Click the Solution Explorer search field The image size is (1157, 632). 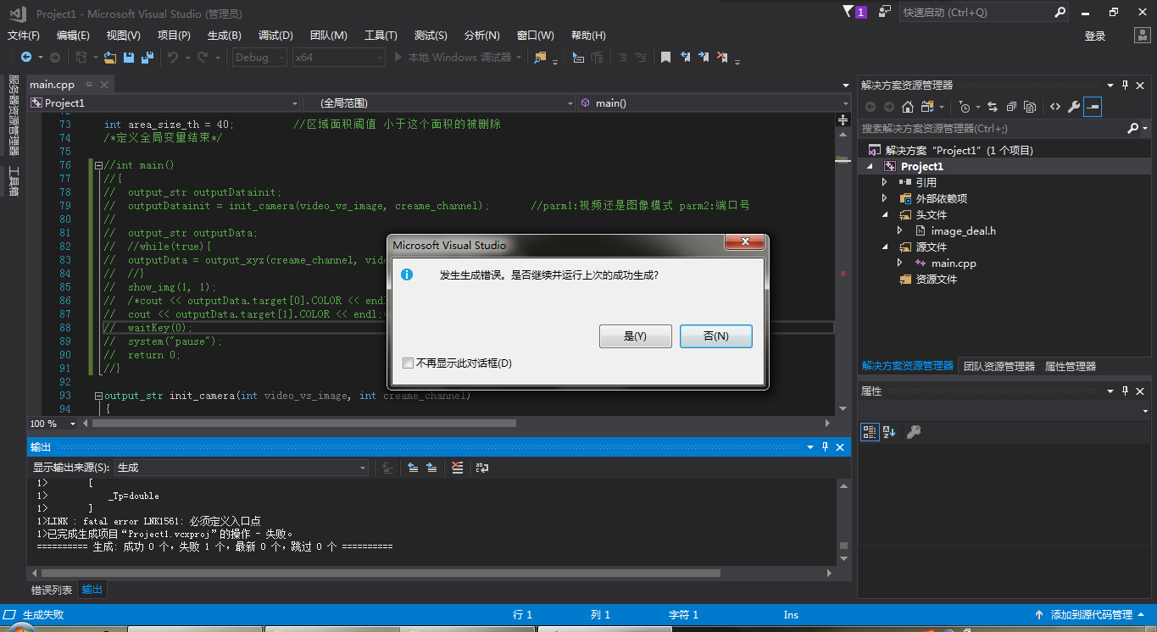(992, 129)
